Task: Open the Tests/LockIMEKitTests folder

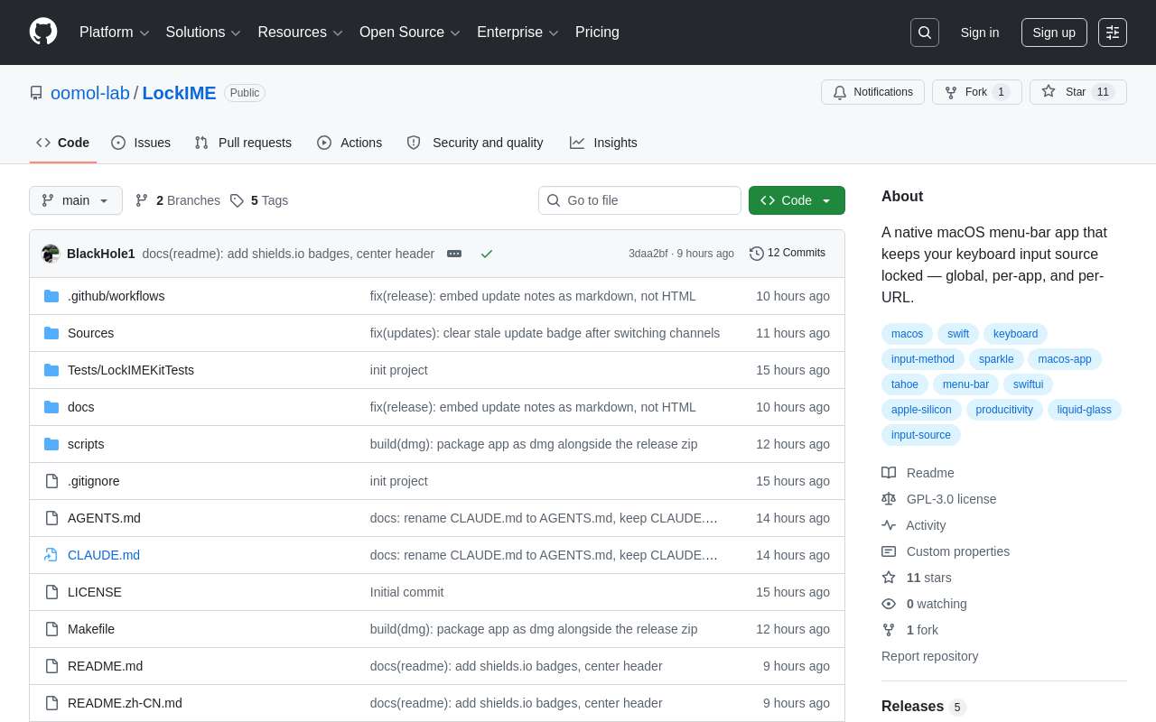Action: (131, 370)
